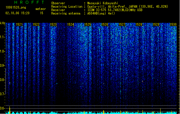Click the meteor echo dot near 1526
This screenshot has width=180, height=114.
(104, 83)
